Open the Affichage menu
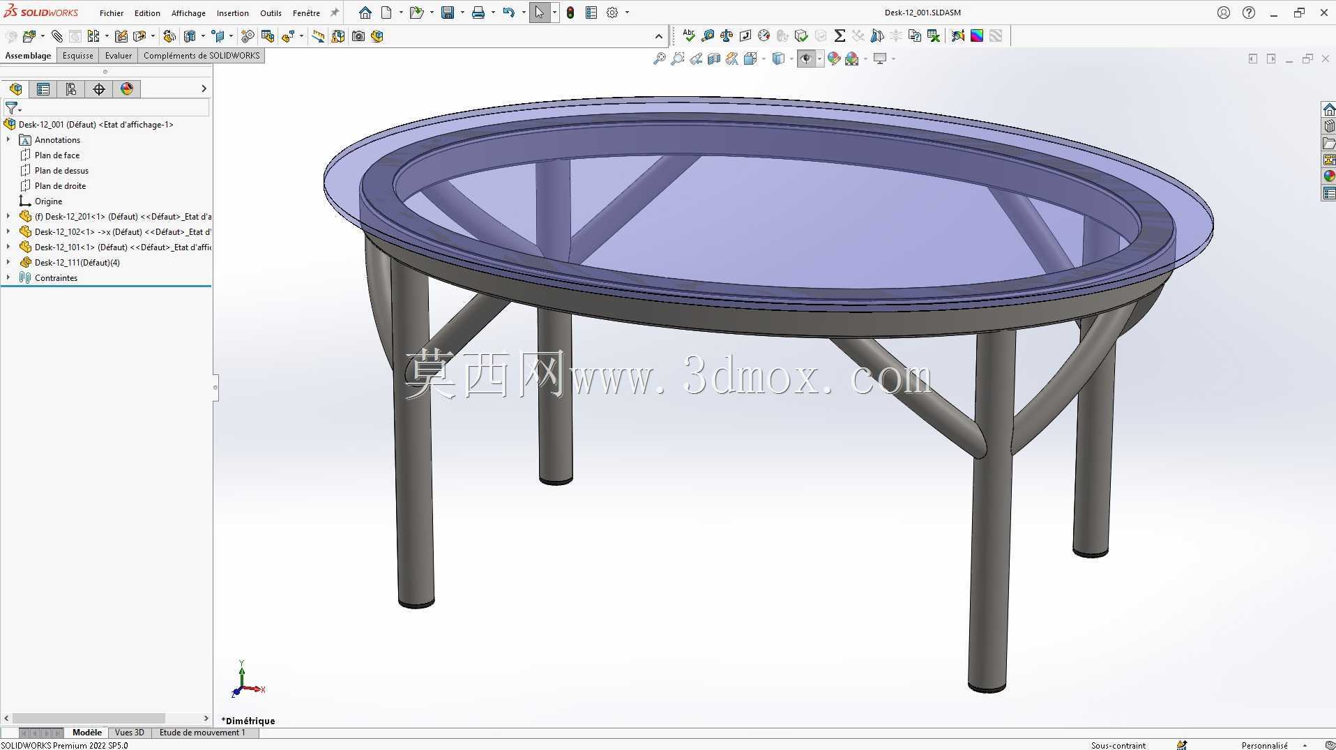Screen dimensions: 1336x750 (x=188, y=13)
